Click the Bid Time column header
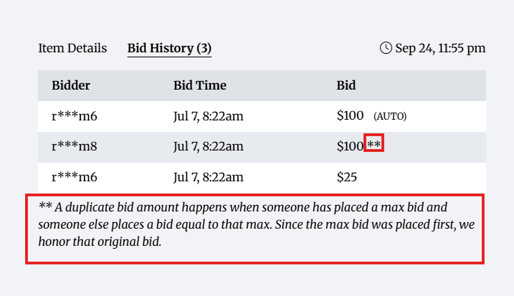This screenshot has width=514, height=296. (199, 86)
